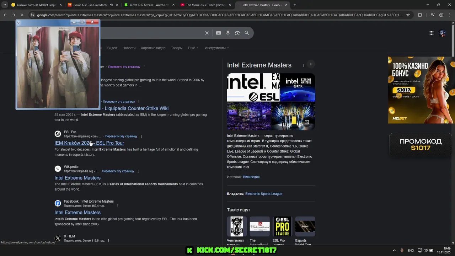
Task: Select the Короткие видео filter
Action: coord(153,48)
